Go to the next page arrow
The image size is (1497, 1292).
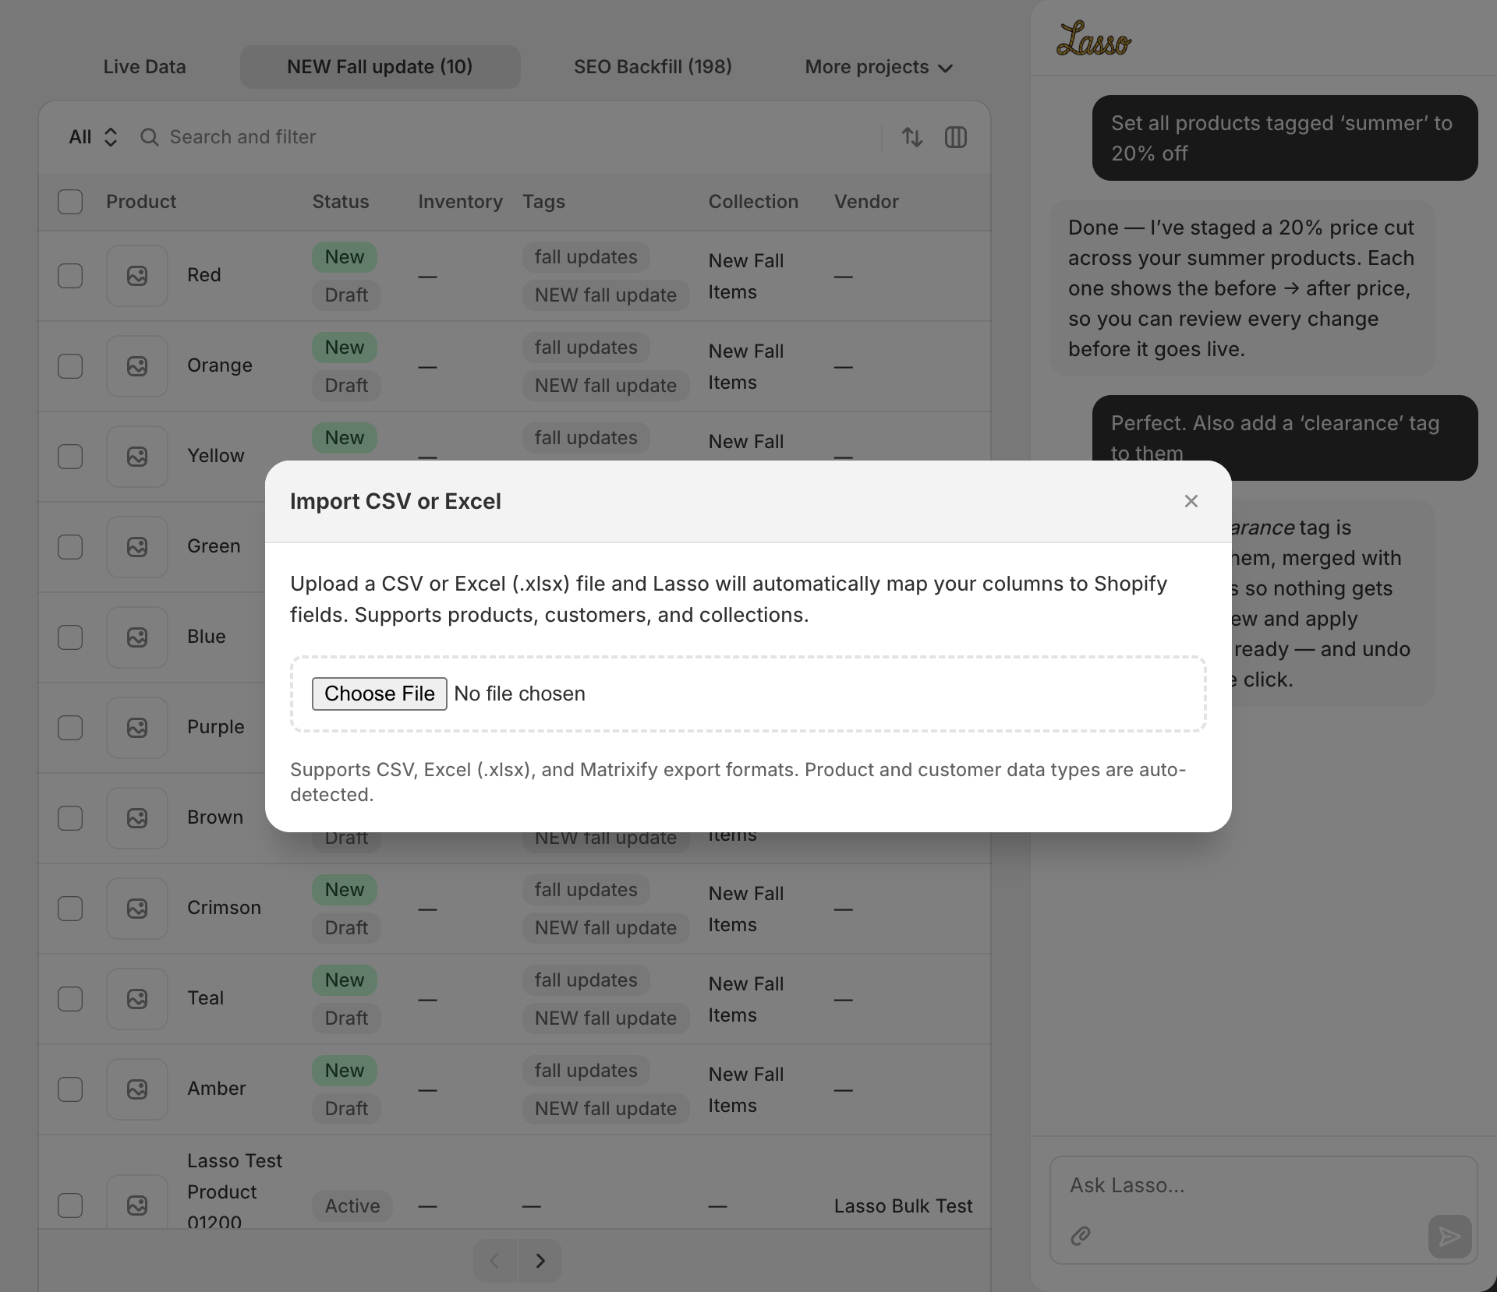coord(540,1261)
